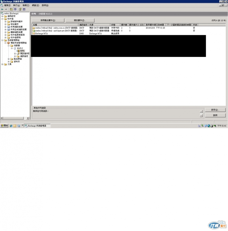Screen dimensions: 228x231
Task: Open the 執行(A) menu
Action: tap(16, 5)
